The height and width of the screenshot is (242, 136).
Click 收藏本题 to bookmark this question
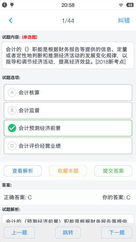click(x=68, y=171)
